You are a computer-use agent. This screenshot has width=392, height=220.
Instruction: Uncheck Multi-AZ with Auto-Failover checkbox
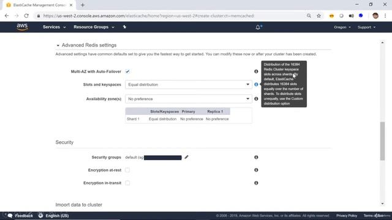[127, 71]
